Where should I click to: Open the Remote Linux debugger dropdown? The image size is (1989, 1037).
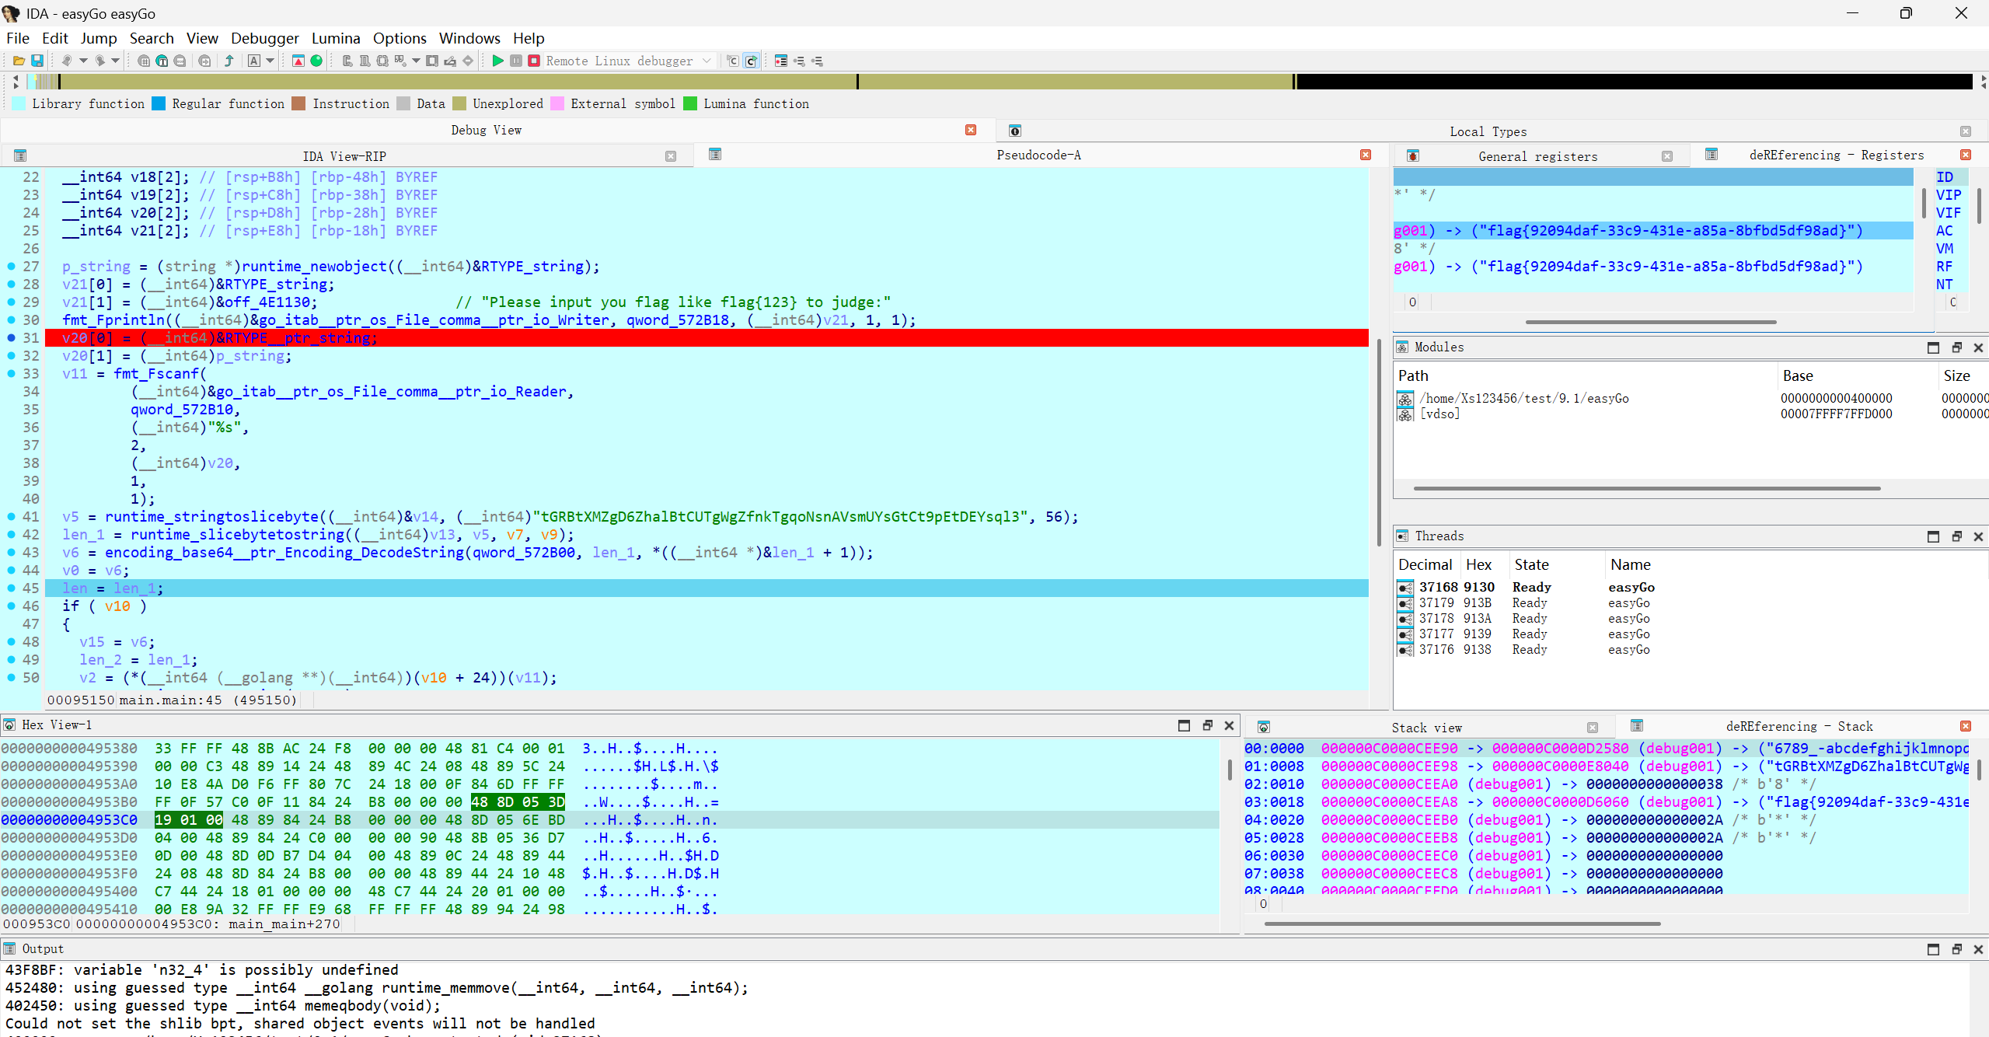[707, 61]
